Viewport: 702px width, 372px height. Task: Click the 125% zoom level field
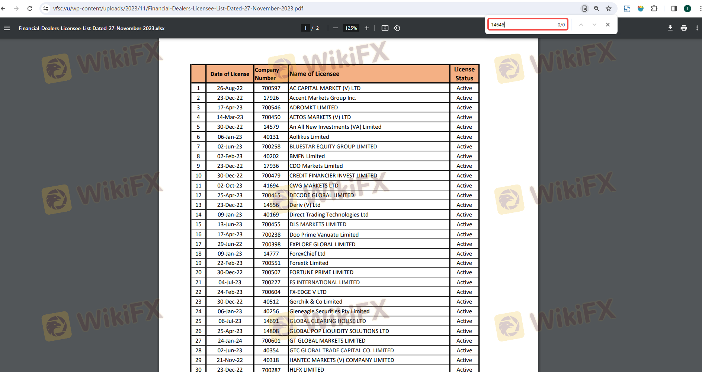351,28
